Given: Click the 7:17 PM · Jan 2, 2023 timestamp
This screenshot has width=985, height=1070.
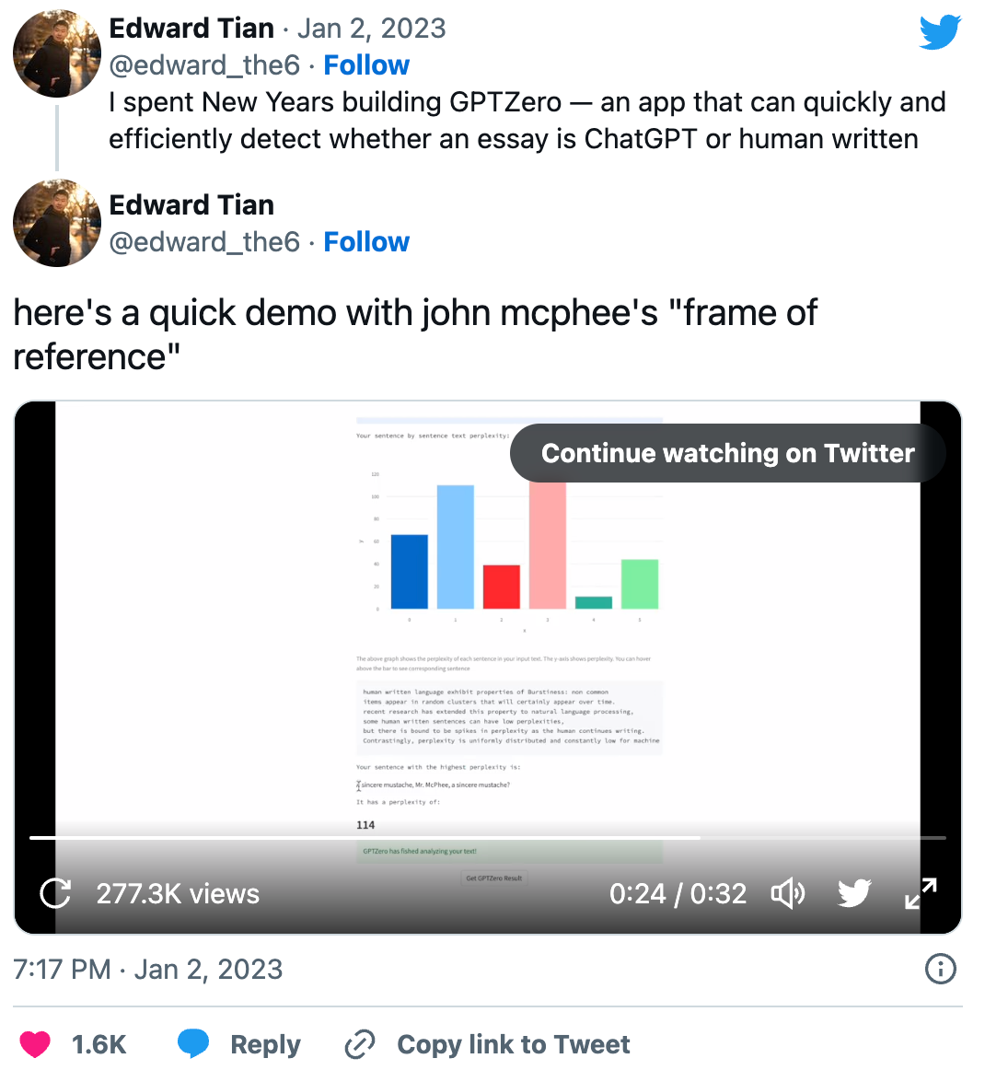Looking at the screenshot, I should coord(148,969).
